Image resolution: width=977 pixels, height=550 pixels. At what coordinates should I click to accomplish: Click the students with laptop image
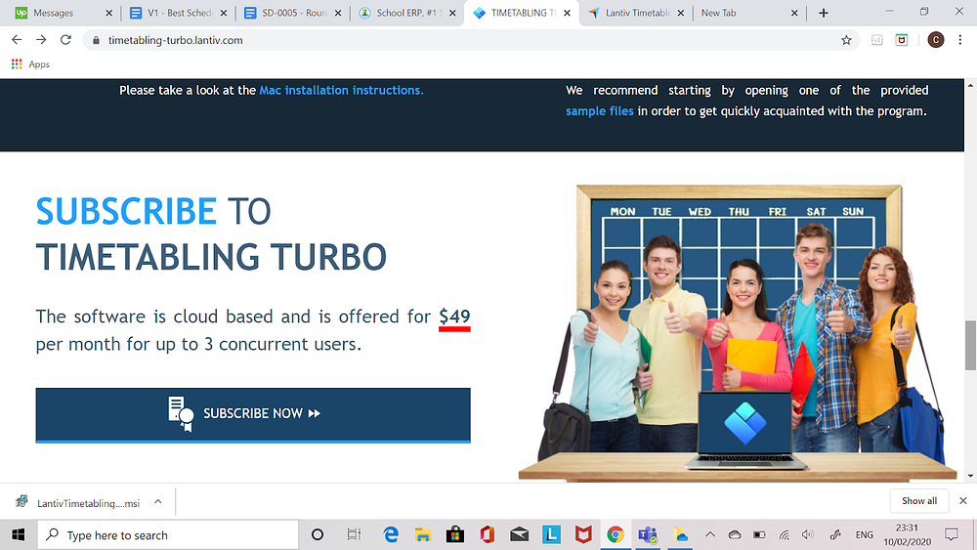738,332
